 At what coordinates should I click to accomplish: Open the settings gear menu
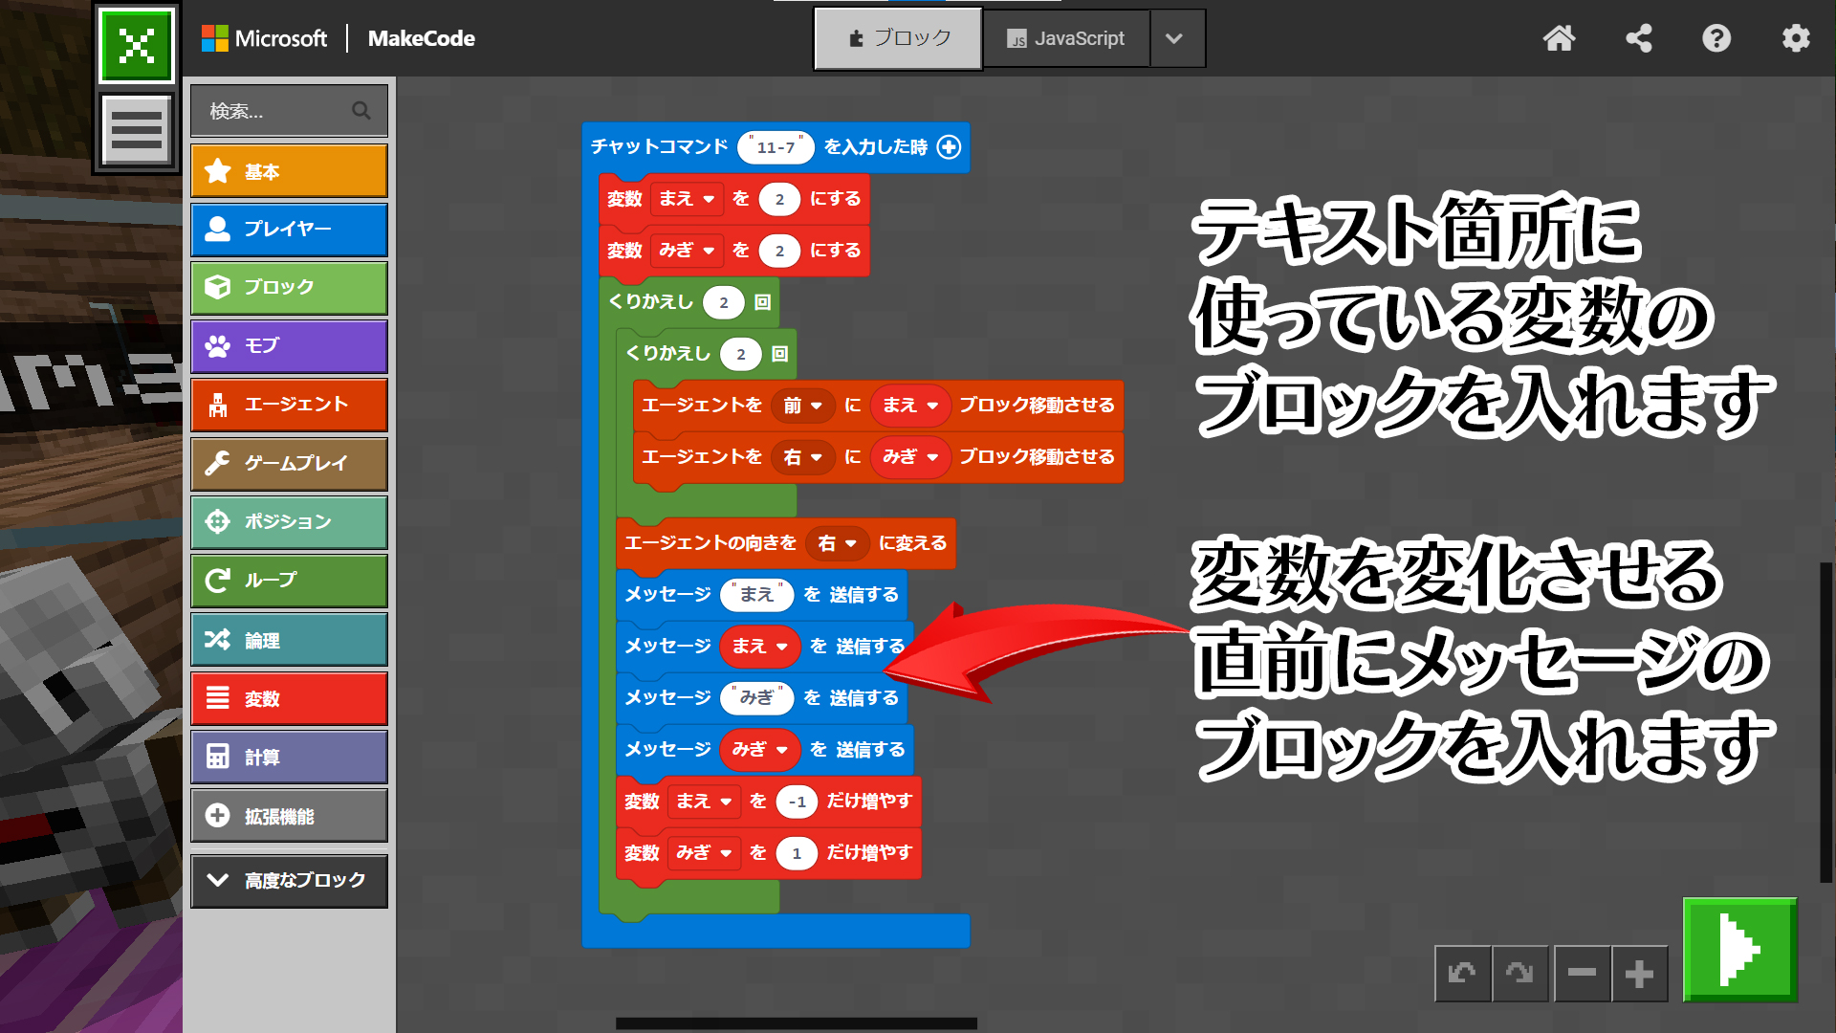(x=1795, y=38)
